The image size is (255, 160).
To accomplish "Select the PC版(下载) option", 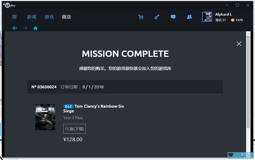I will pos(74,129).
